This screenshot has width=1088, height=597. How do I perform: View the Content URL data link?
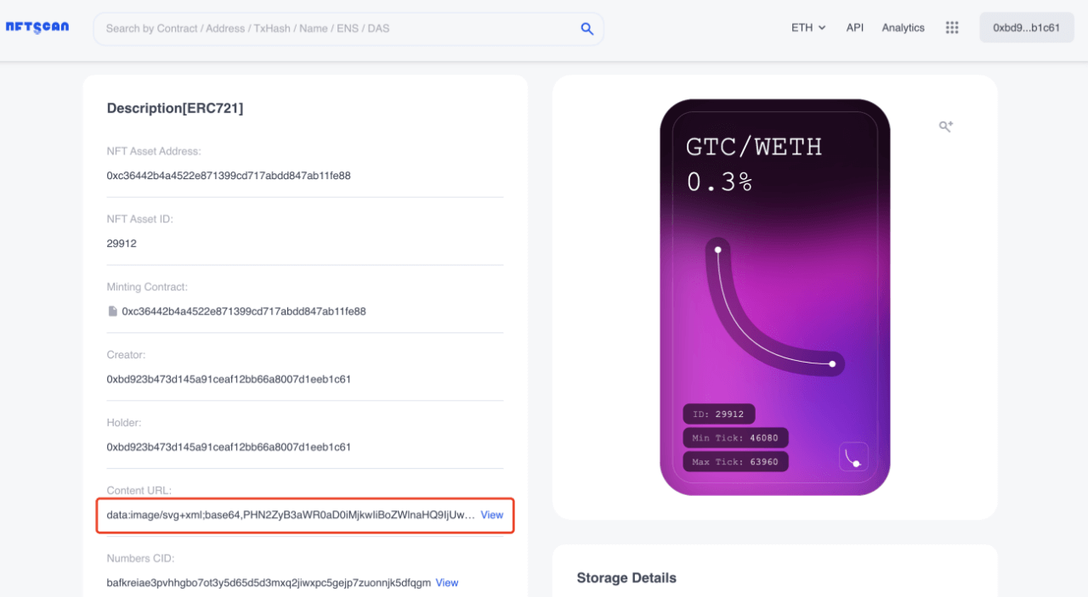coord(492,515)
